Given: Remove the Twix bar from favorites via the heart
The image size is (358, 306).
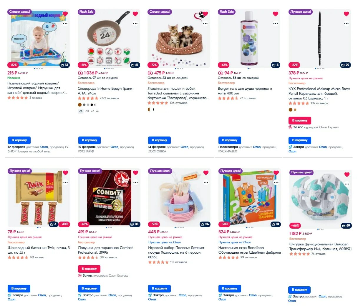Looking at the screenshot, I should click(65, 173).
